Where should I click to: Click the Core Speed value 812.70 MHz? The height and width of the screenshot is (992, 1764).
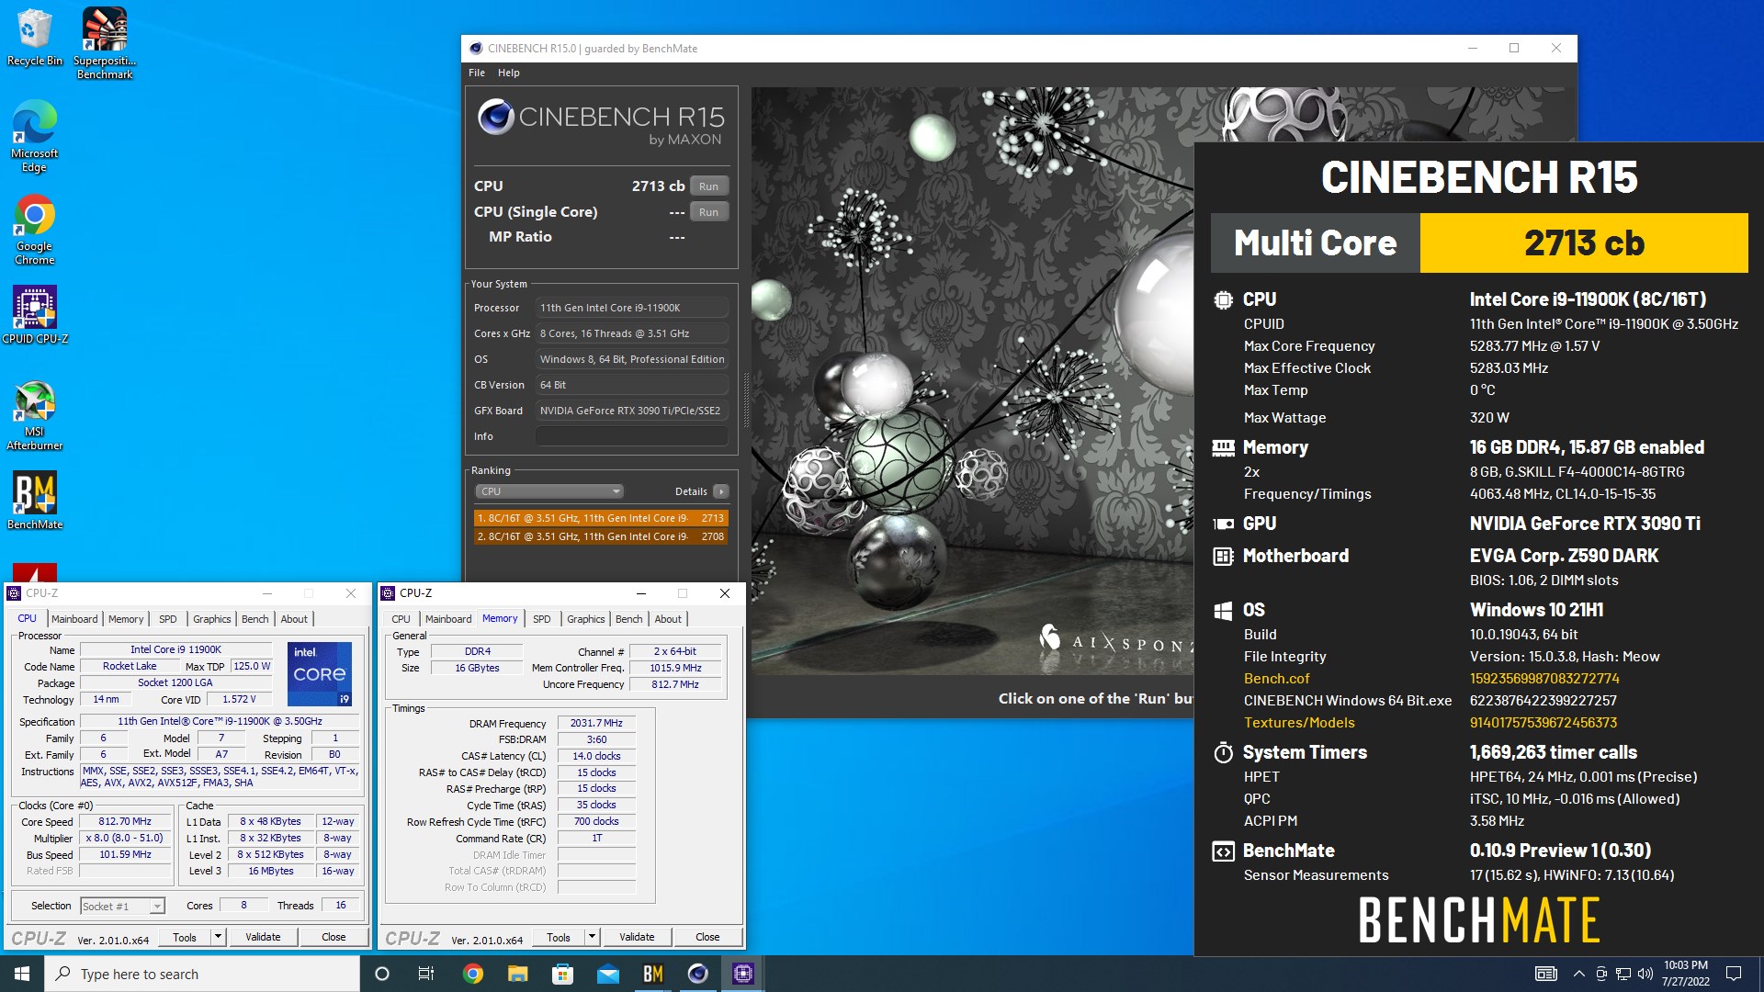pos(125,822)
